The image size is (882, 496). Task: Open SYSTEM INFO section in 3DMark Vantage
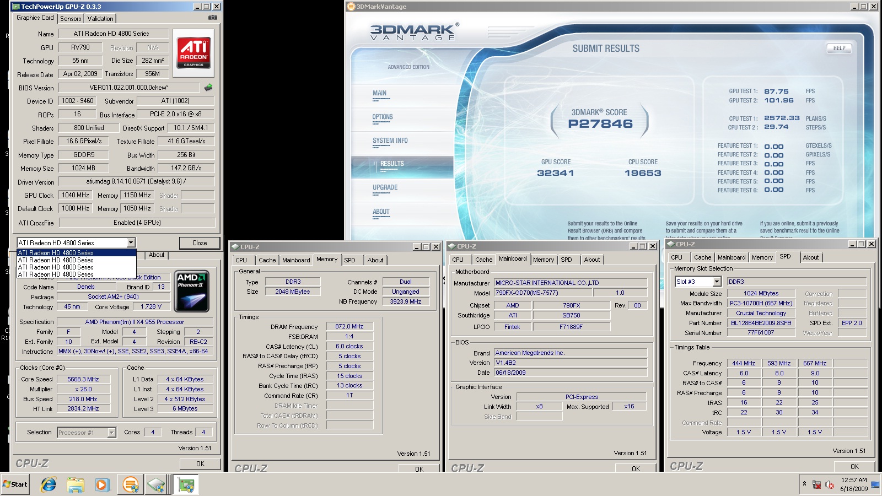390,141
